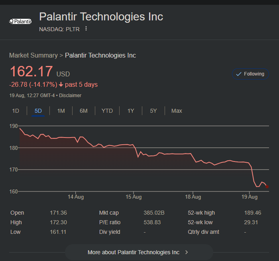The height and width of the screenshot is (261, 279).
Task: Show the 1Y chart range
Action: tap(131, 111)
